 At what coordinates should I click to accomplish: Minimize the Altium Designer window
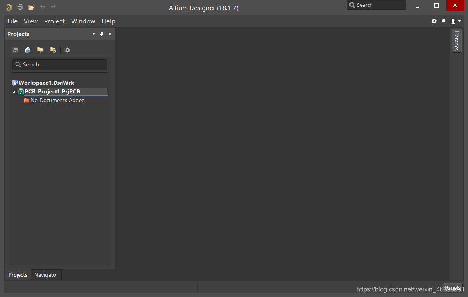(418, 6)
